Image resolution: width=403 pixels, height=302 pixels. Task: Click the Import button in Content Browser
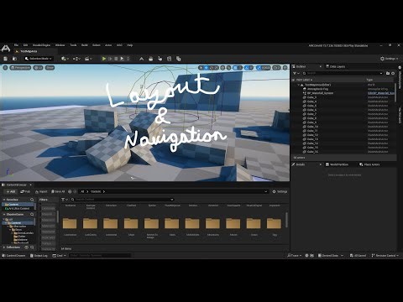pos(41,191)
